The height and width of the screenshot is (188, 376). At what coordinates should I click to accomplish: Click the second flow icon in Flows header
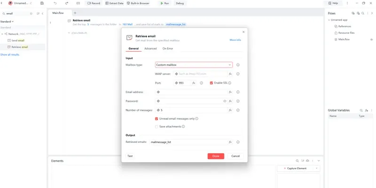(x=358, y=14)
